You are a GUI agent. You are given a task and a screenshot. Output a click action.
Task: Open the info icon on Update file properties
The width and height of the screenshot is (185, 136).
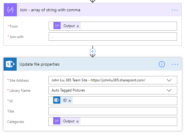[x=162, y=64]
